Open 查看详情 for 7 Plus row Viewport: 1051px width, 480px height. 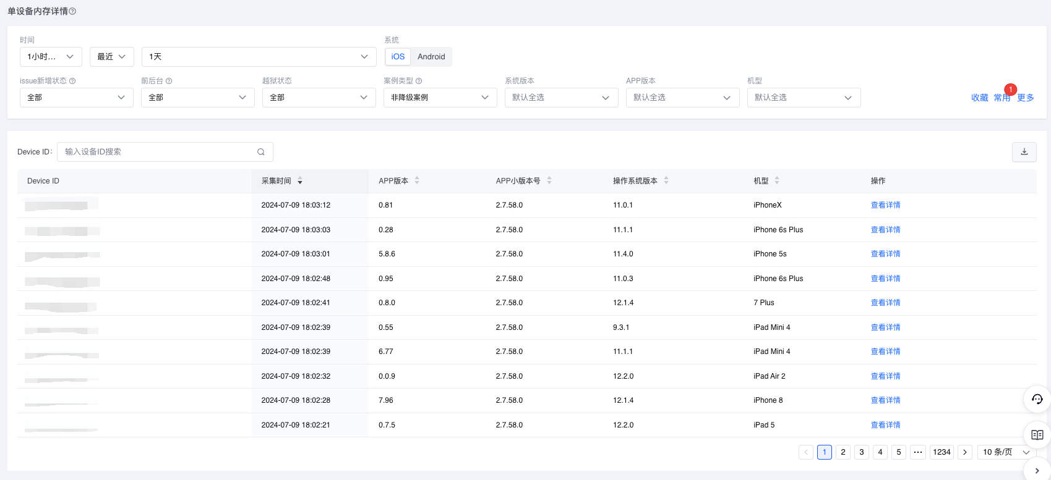(886, 303)
